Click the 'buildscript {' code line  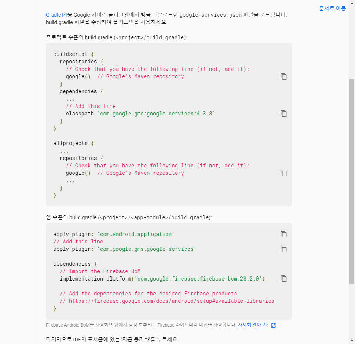click(74, 54)
